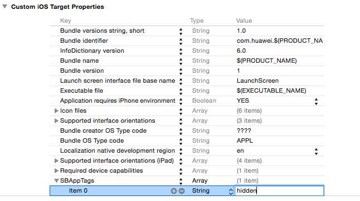This screenshot has width=360, height=201.
Task: Select the Bundle version row
Action: [x=187, y=71]
